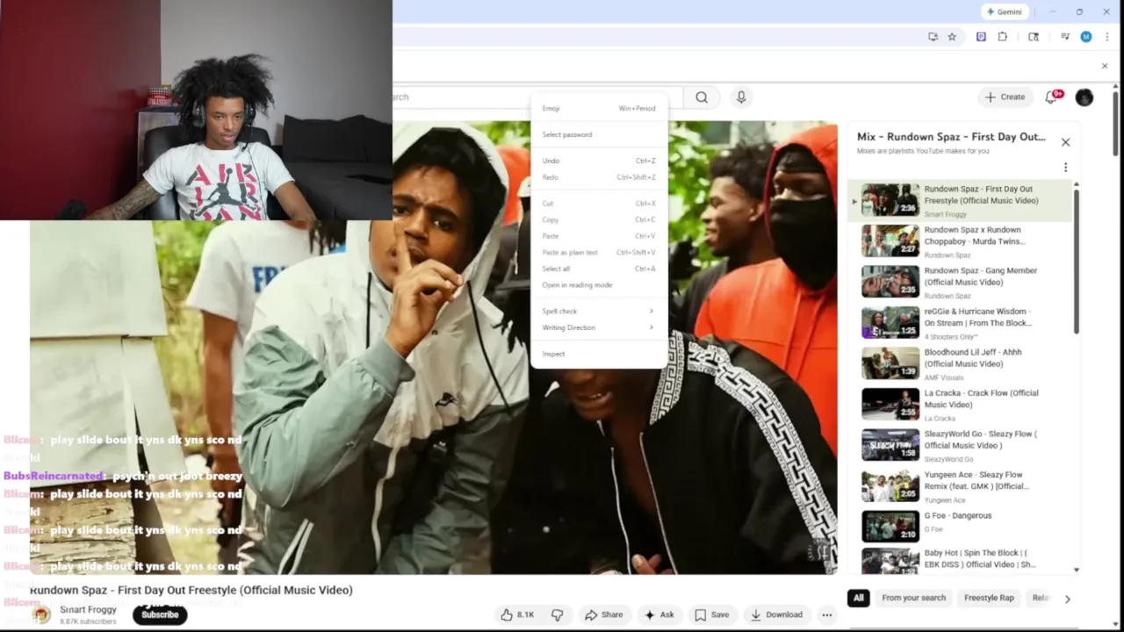1124x632 pixels.
Task: Choose Undo in context menu
Action: click(x=599, y=161)
